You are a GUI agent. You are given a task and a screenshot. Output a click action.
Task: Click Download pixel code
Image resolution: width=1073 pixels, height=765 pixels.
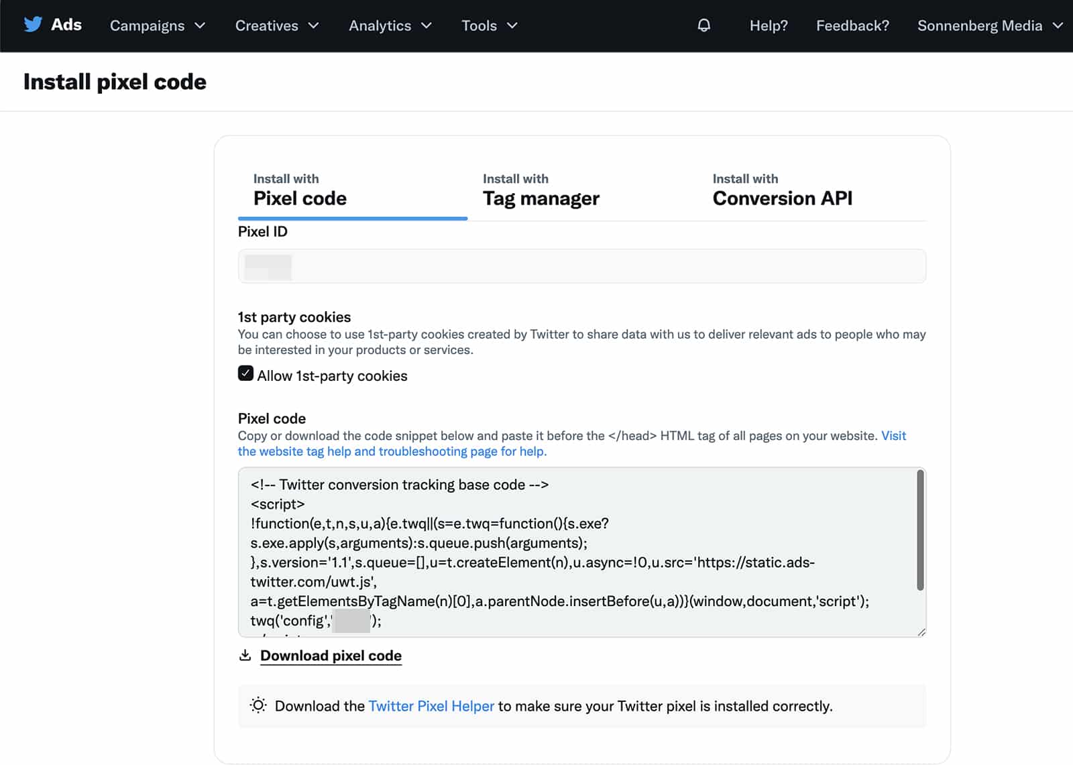point(331,655)
